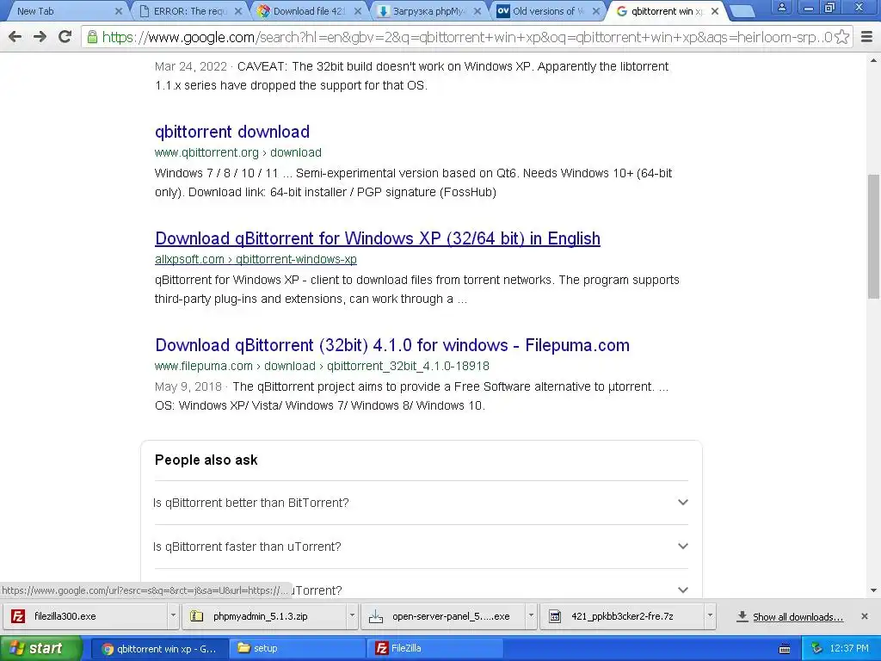
Task: Click the May 9, 2018 snippet date
Action: click(188, 386)
